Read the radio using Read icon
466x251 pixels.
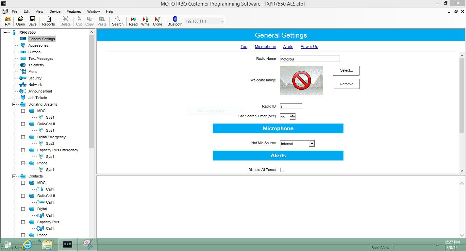(x=133, y=21)
